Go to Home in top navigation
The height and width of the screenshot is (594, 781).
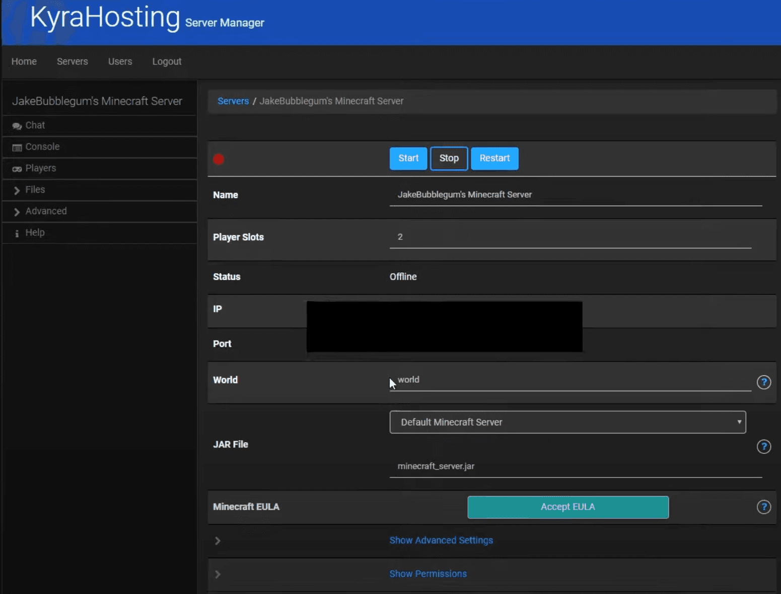tap(24, 61)
